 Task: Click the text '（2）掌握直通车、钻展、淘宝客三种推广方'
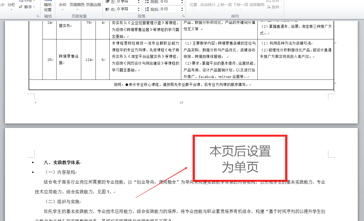pyautogui.click(x=296, y=26)
